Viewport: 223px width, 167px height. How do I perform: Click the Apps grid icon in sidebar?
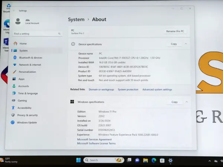14,79
